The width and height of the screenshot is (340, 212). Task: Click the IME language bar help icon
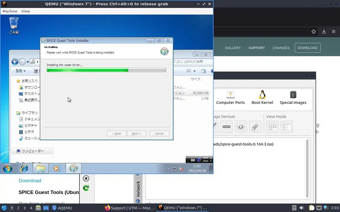pyautogui.click(x=199, y=160)
